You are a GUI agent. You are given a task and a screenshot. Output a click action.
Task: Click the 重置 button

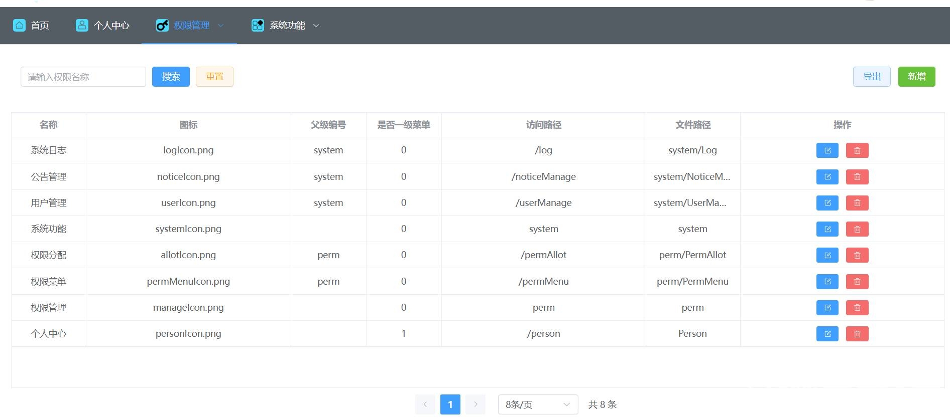point(214,77)
